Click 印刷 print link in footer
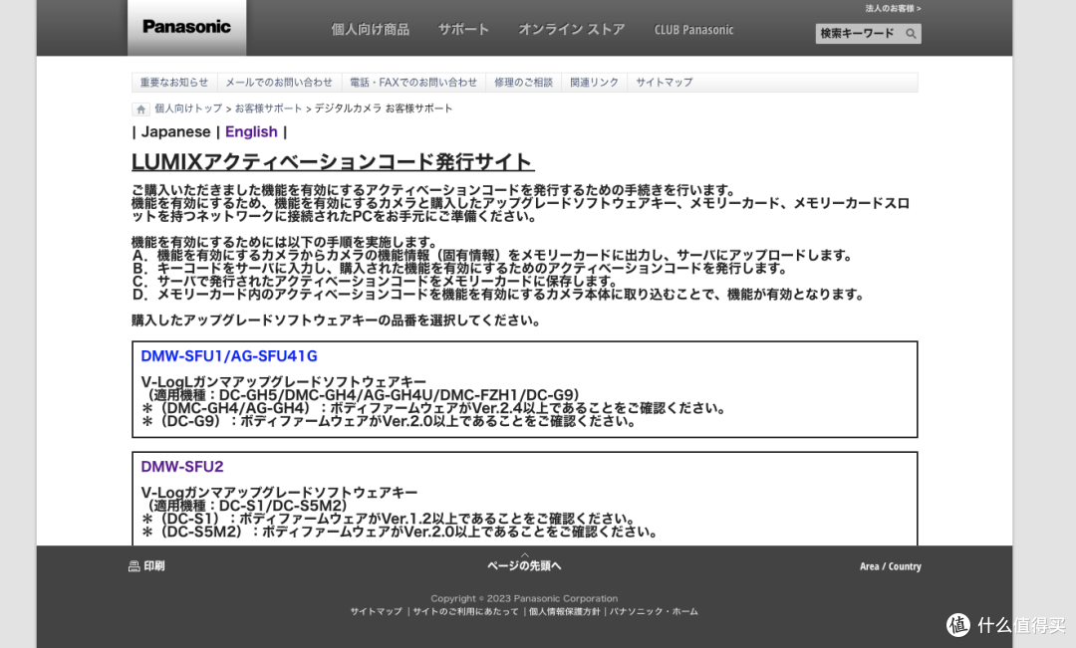This screenshot has width=1076, height=648. click(x=154, y=566)
